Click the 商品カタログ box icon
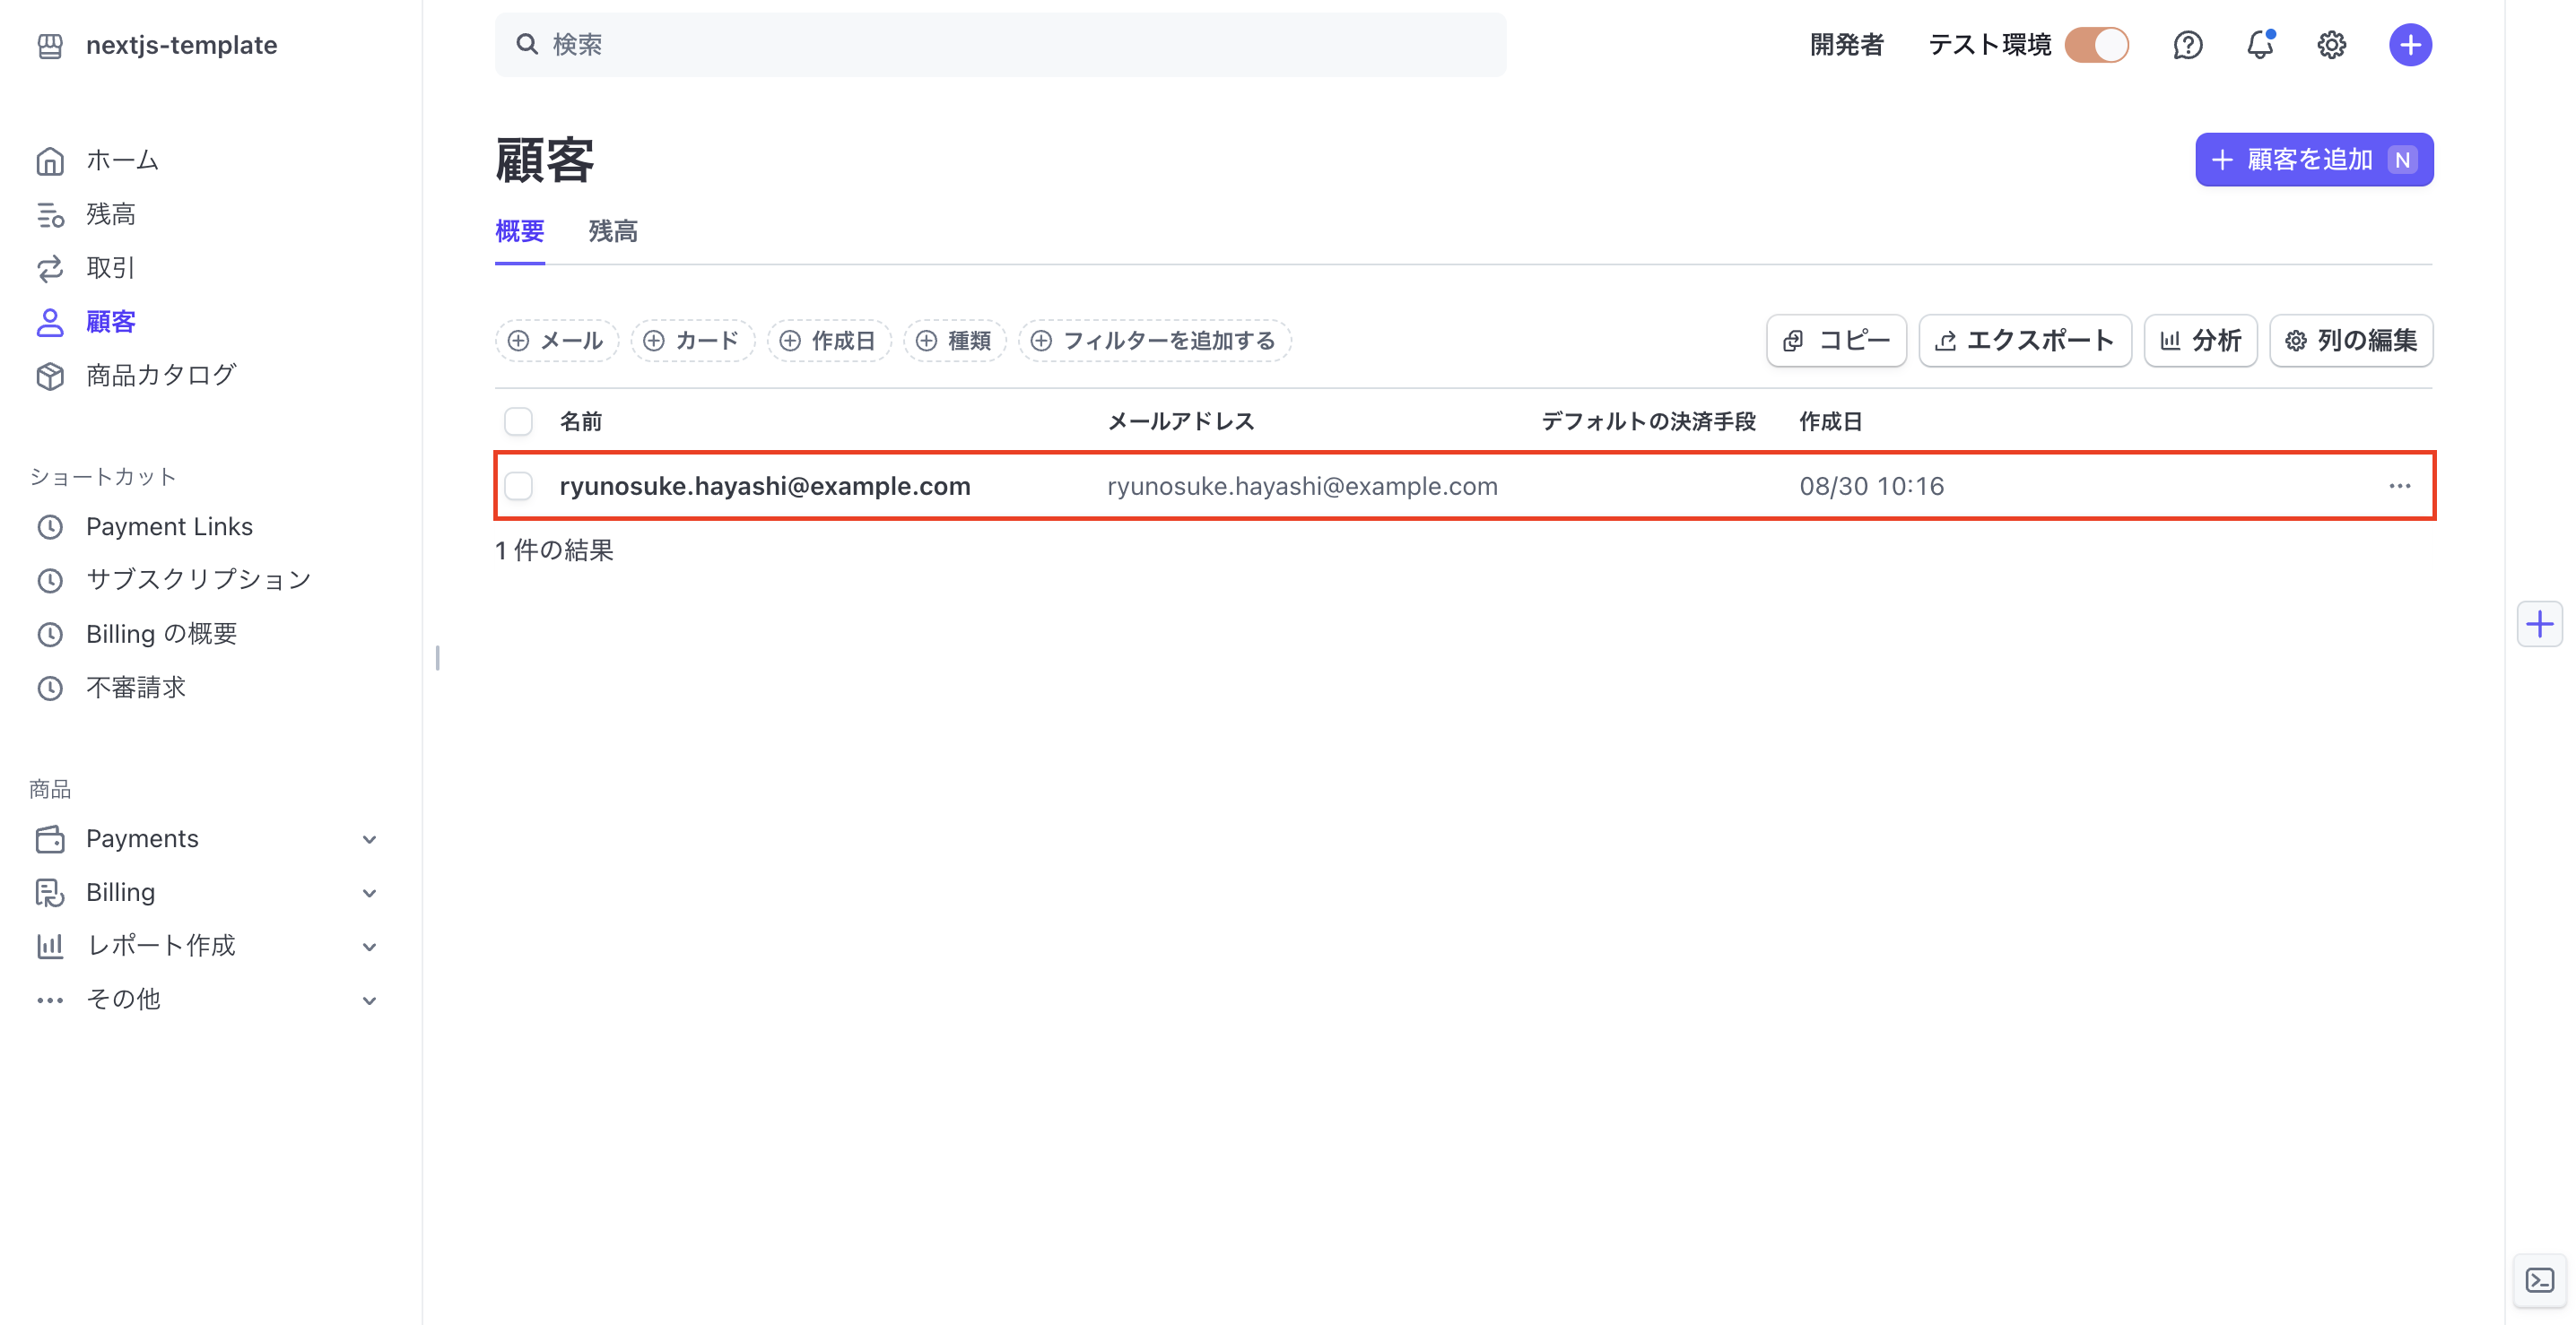Viewport: 2576px width, 1325px height. click(50, 376)
